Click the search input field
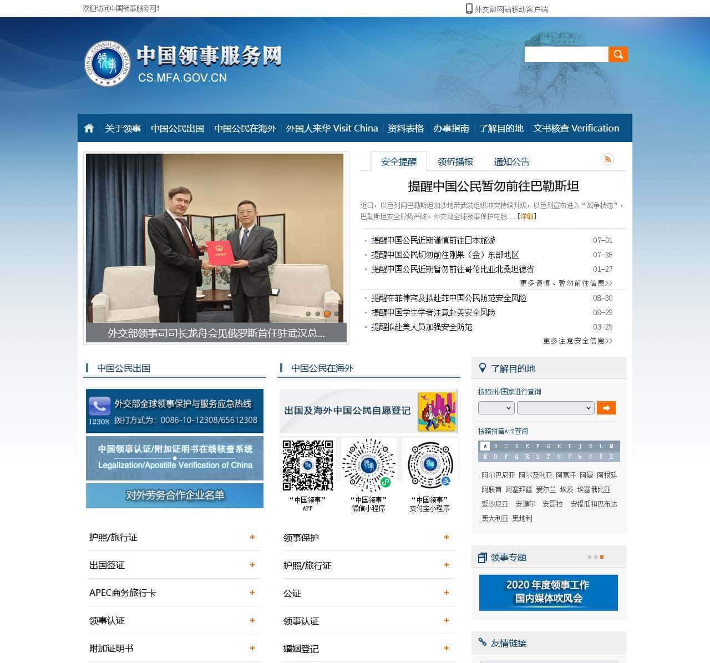710x663 pixels. 566,54
